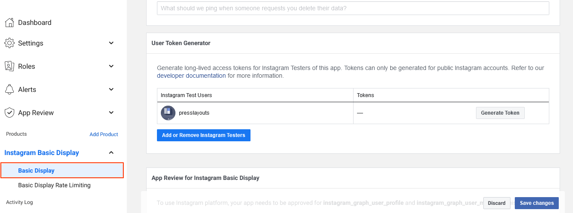Expand the Settings chevron
Image resolution: width=573 pixels, height=213 pixels.
pos(111,43)
